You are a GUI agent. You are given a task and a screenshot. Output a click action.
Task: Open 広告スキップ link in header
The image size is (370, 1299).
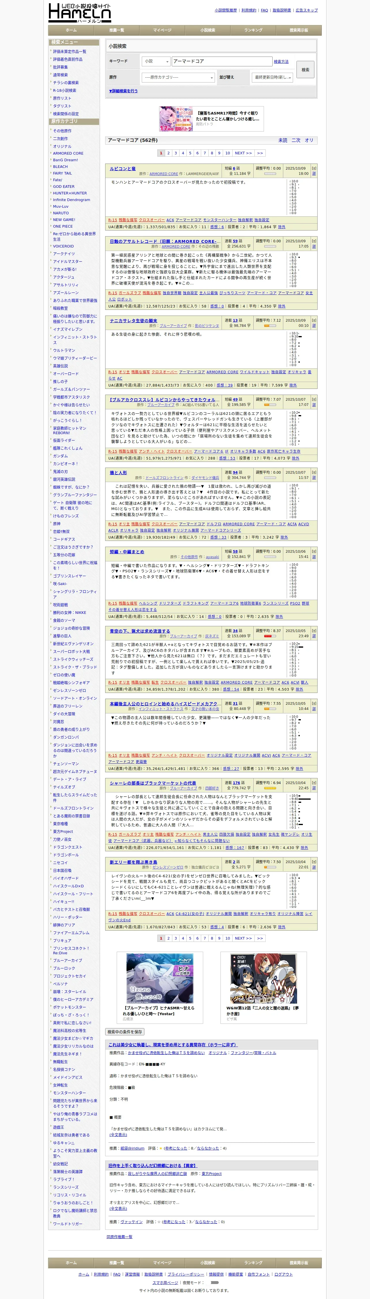click(x=307, y=10)
